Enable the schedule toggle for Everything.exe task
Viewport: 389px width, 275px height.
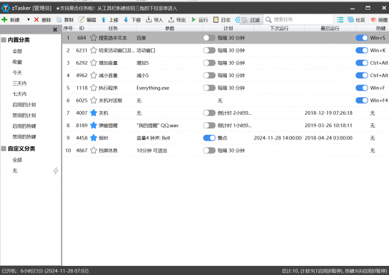coord(209,88)
